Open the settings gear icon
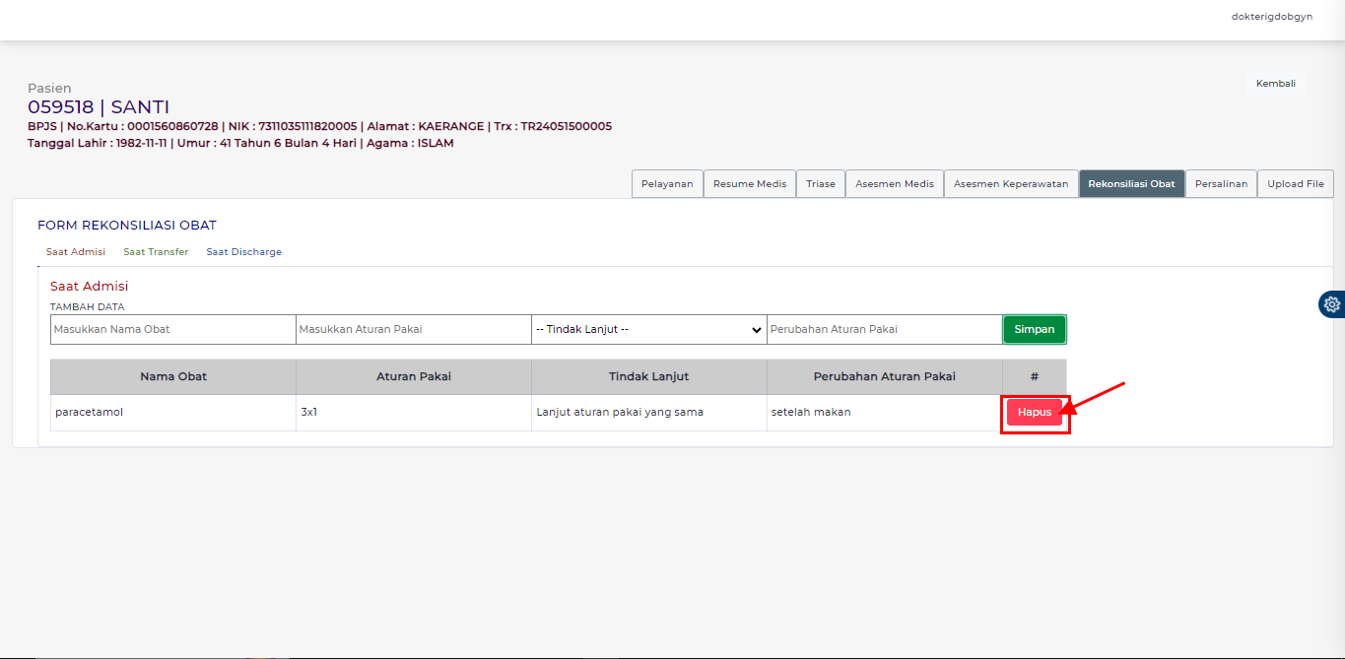Viewport: 1345px width, 659px height. coord(1332,304)
